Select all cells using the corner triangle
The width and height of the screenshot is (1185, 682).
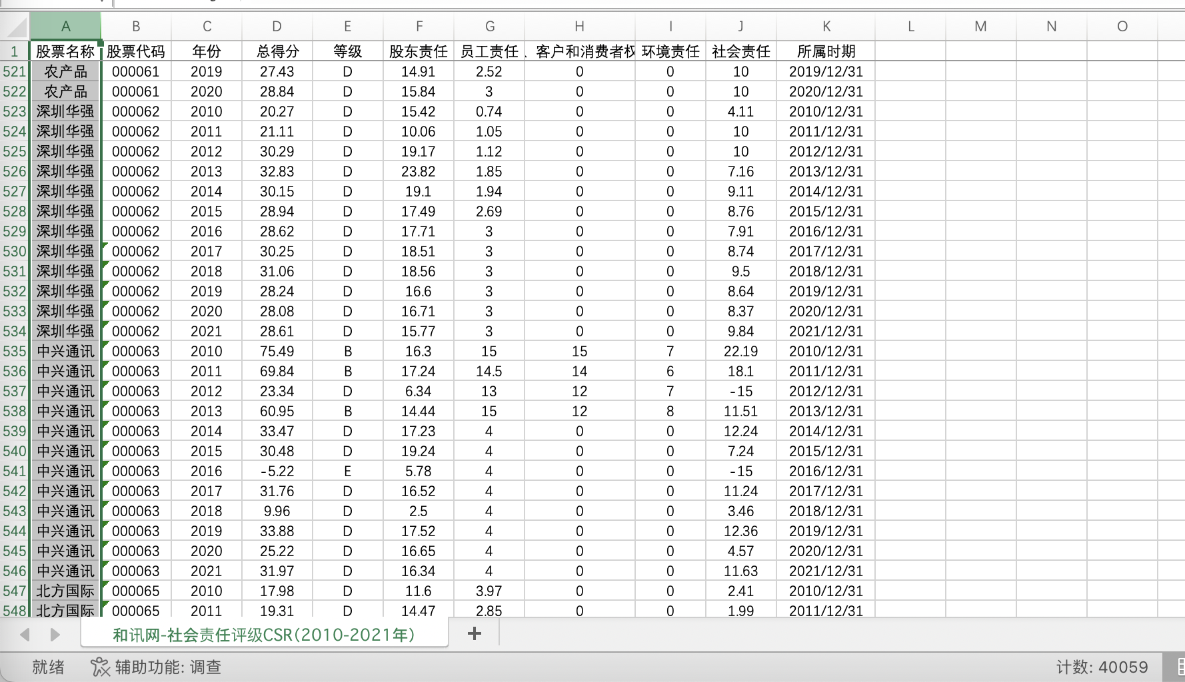[15, 27]
